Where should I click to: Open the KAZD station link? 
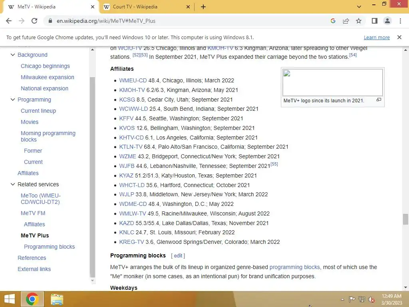(127, 223)
